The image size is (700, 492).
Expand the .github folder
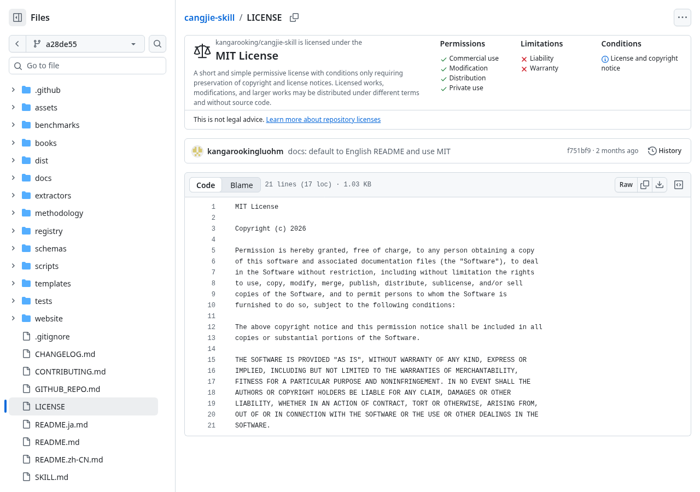click(x=13, y=90)
